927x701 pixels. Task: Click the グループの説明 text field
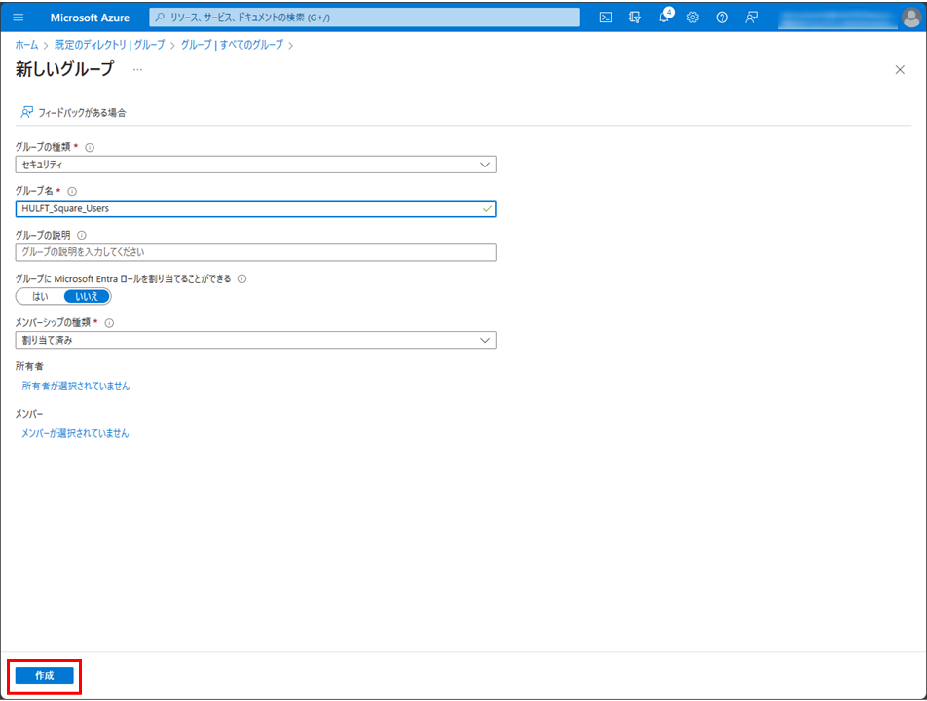256,252
